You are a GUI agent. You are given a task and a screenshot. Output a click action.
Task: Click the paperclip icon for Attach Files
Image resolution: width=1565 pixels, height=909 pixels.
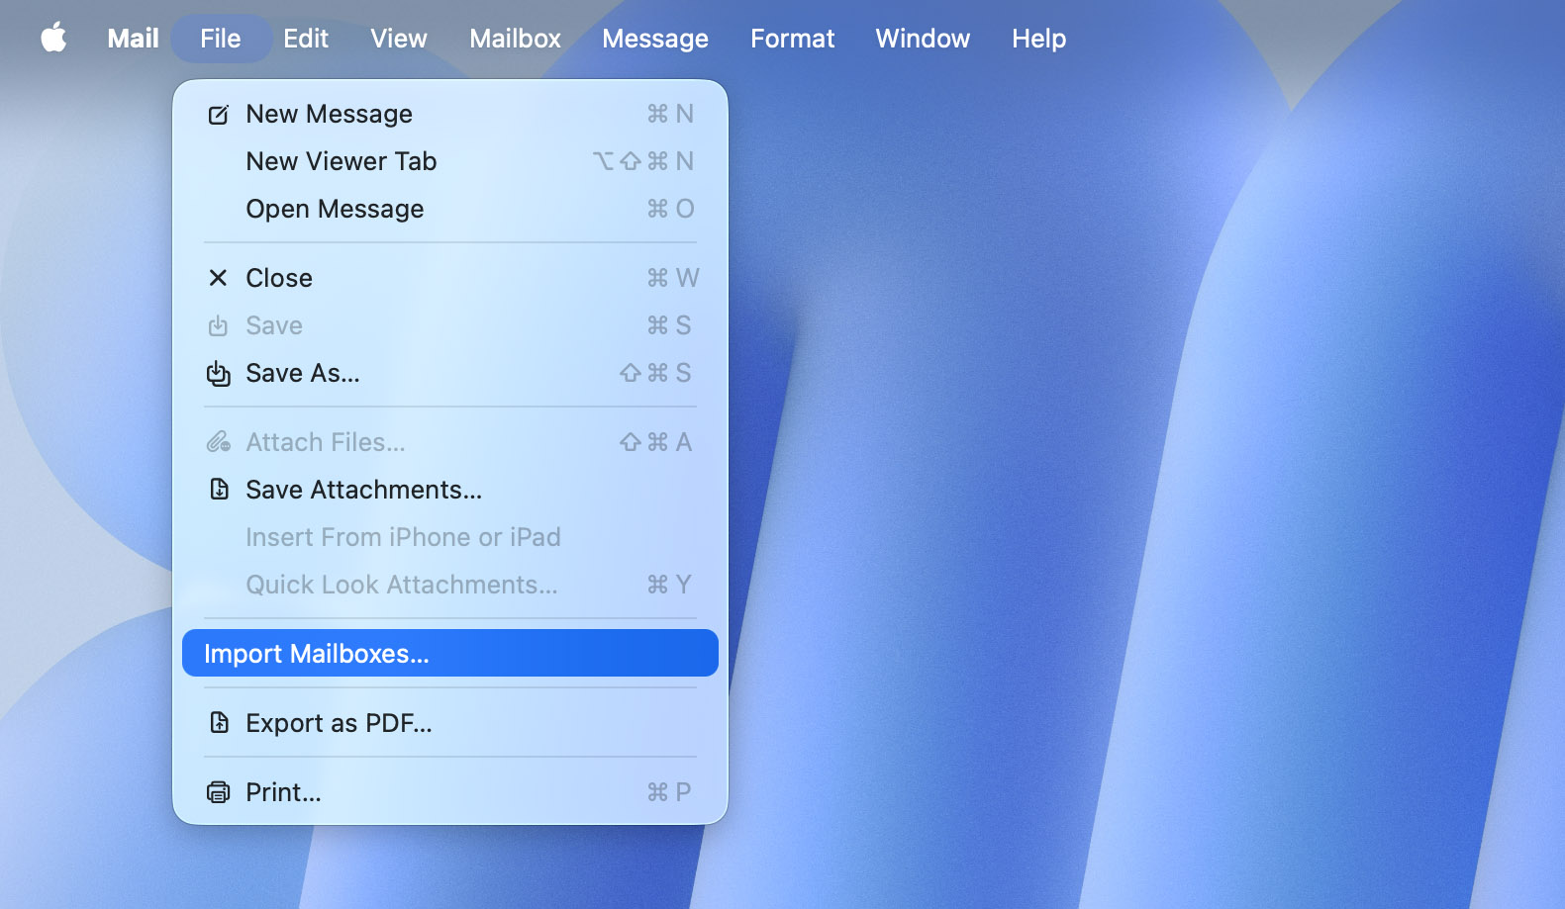[218, 442]
